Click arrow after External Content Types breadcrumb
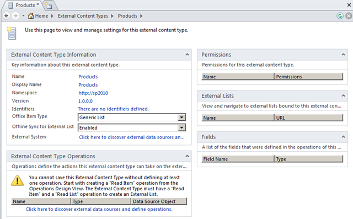The height and width of the screenshot is (219, 353). click(x=112, y=16)
